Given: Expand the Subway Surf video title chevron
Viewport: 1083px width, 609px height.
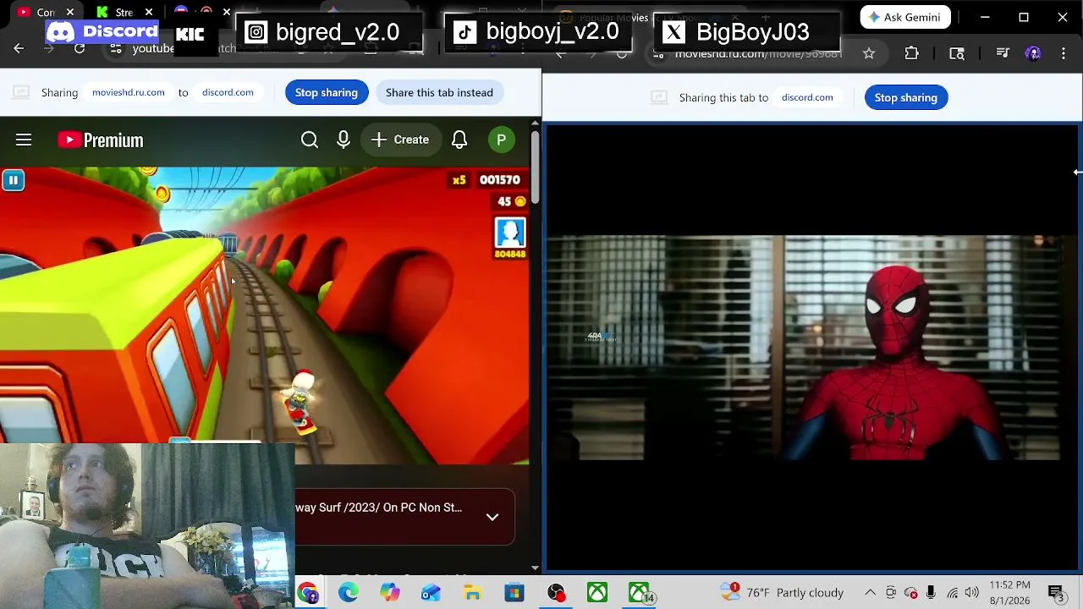Looking at the screenshot, I should pos(492,517).
